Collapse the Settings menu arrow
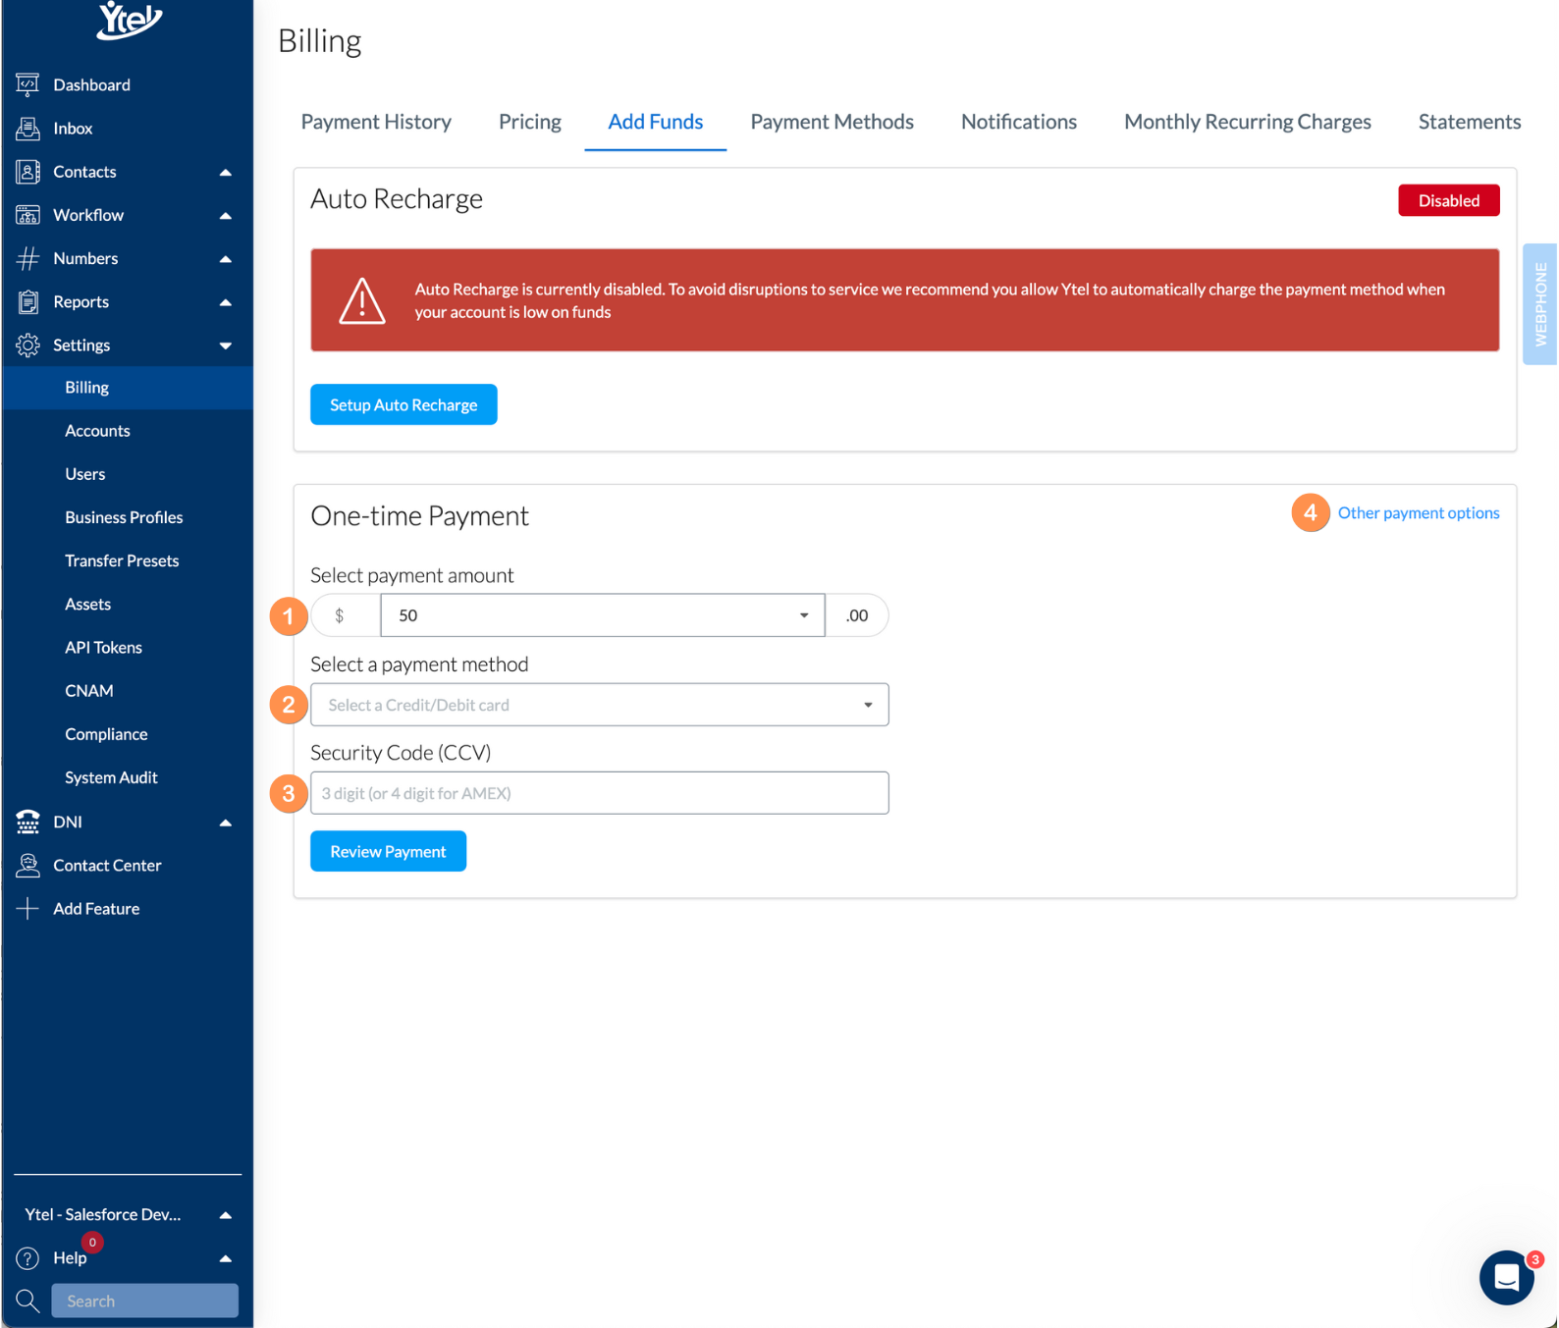Screen dimensions: 1559x1328 pos(226,345)
